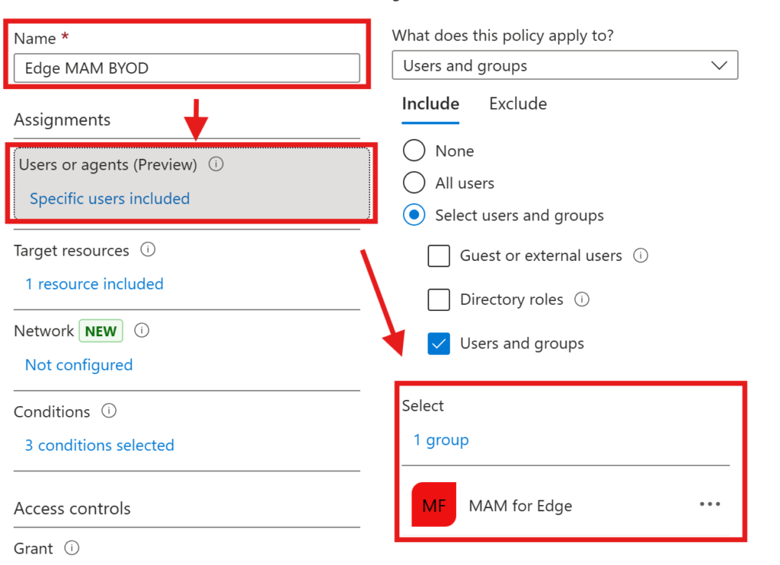Screen dimensions: 780x565
Task: Enable Guest or external users checkbox
Action: coord(439,256)
